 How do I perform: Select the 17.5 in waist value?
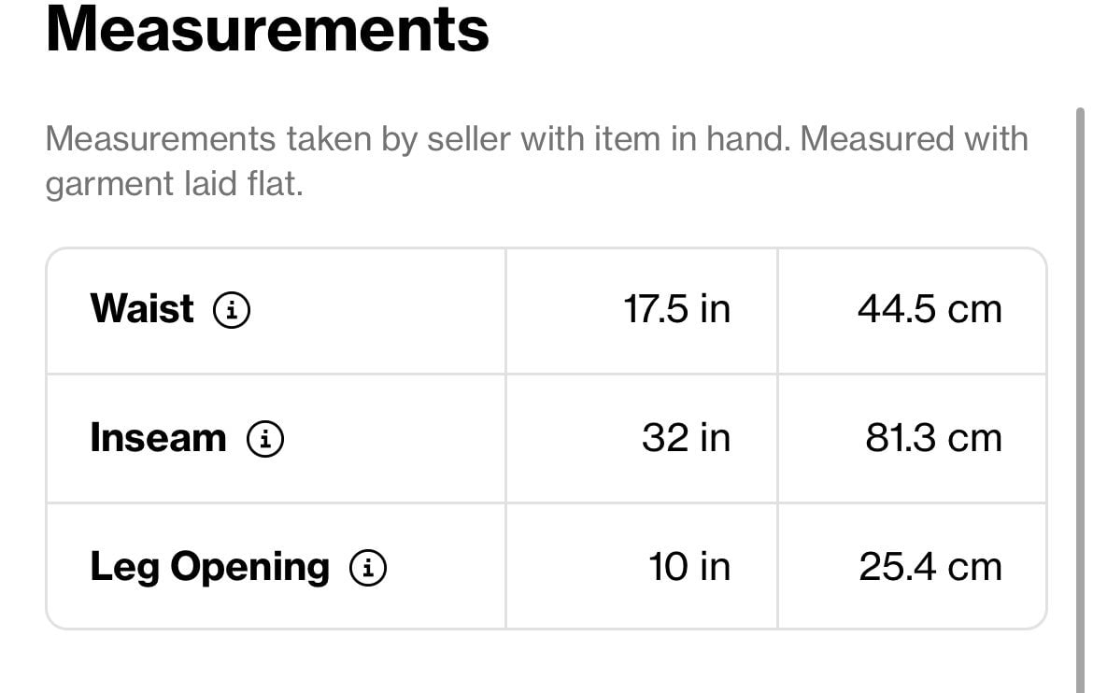click(676, 309)
